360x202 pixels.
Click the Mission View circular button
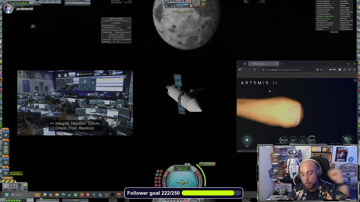point(247,140)
